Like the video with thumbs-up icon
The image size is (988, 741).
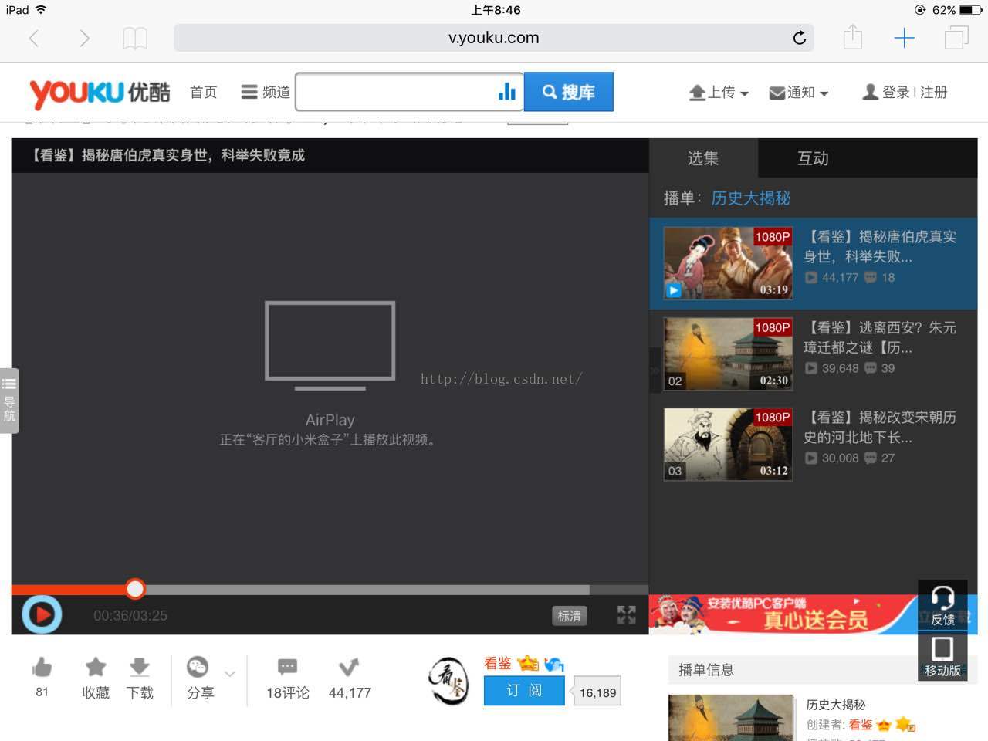(42, 667)
